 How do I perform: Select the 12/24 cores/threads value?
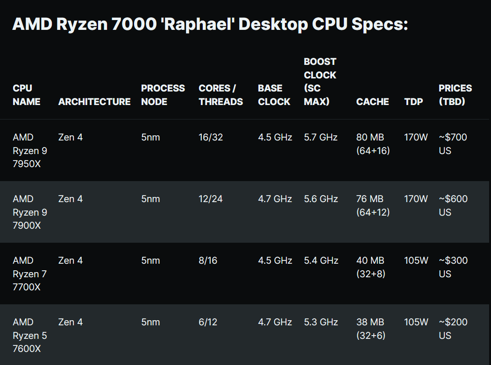click(x=211, y=199)
